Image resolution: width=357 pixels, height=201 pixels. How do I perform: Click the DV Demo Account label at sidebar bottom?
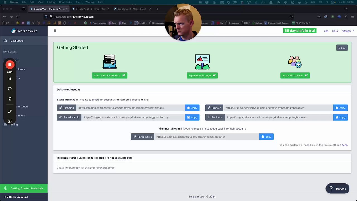[16, 197]
